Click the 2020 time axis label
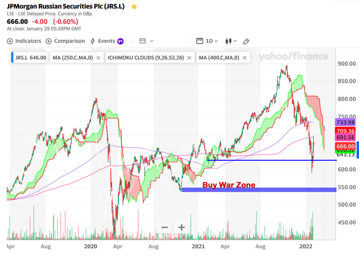 pyautogui.click(x=91, y=246)
